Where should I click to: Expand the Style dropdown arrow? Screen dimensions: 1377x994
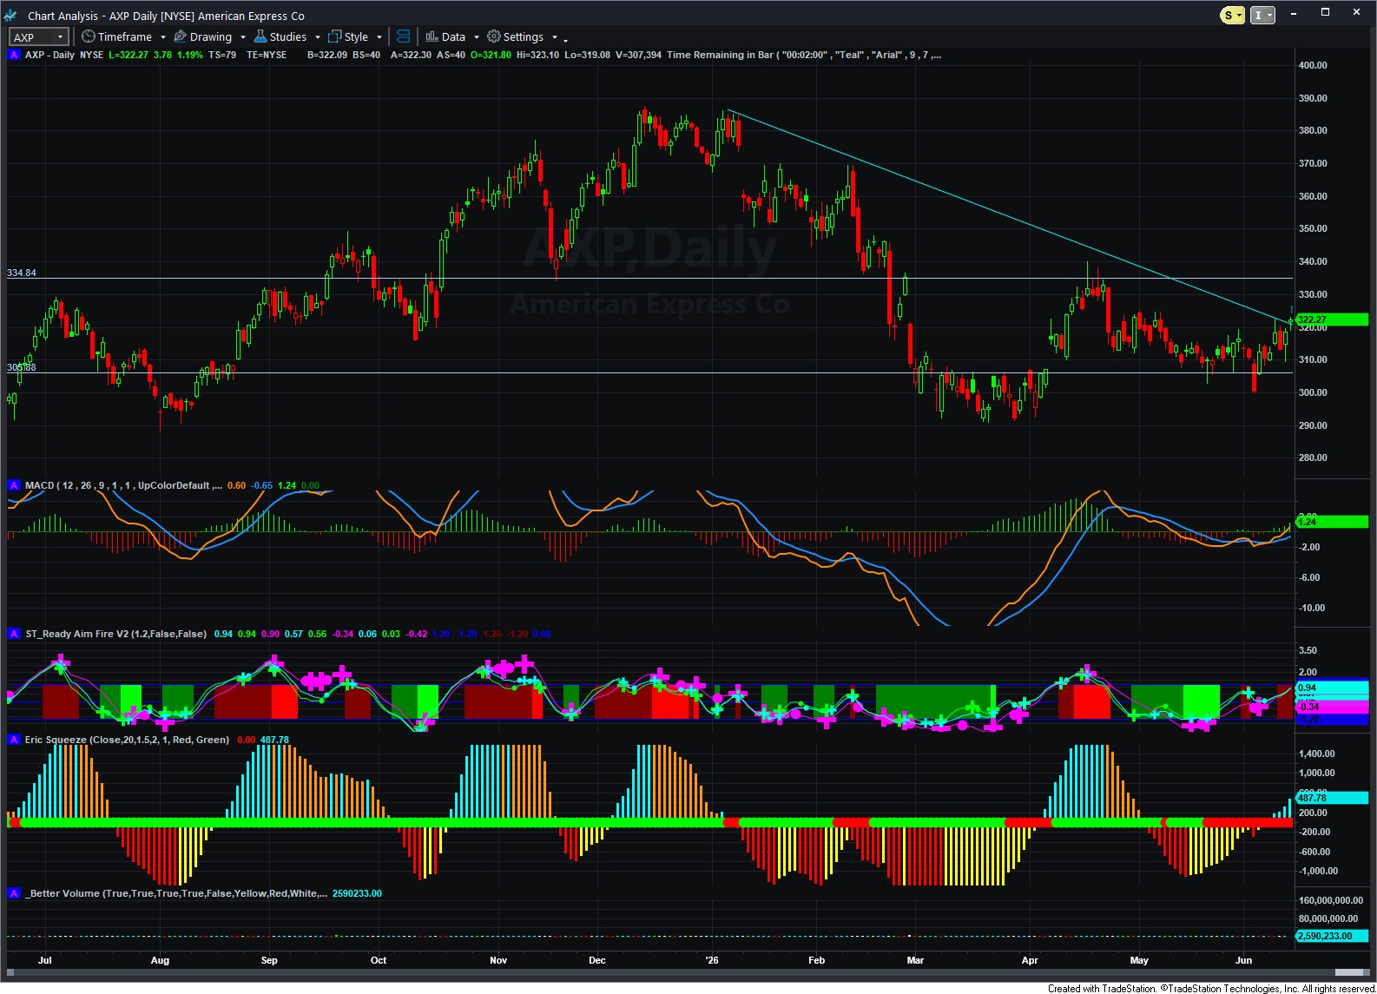pyautogui.click(x=379, y=37)
